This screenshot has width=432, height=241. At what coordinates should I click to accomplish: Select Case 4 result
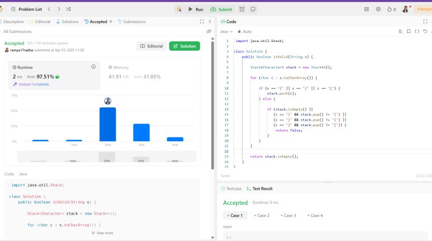[315, 216]
